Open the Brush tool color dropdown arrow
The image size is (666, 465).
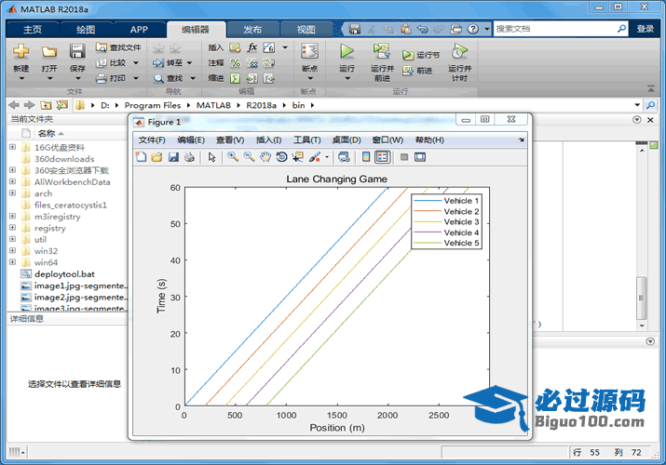click(x=327, y=157)
